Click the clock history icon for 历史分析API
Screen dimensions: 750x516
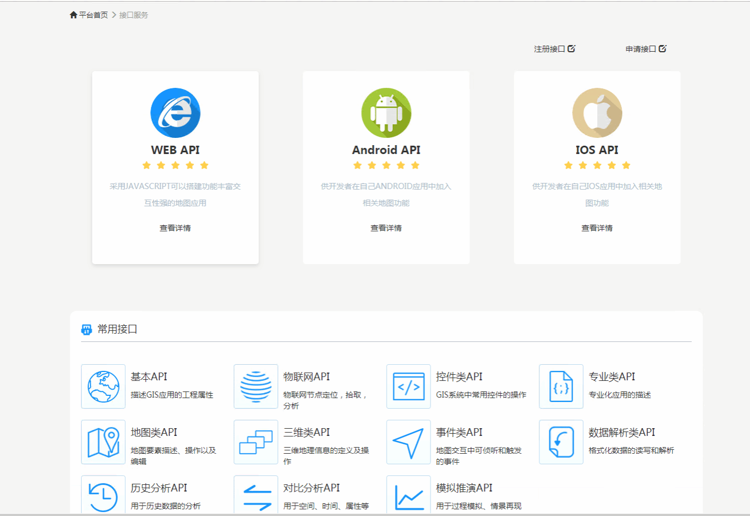point(103,495)
